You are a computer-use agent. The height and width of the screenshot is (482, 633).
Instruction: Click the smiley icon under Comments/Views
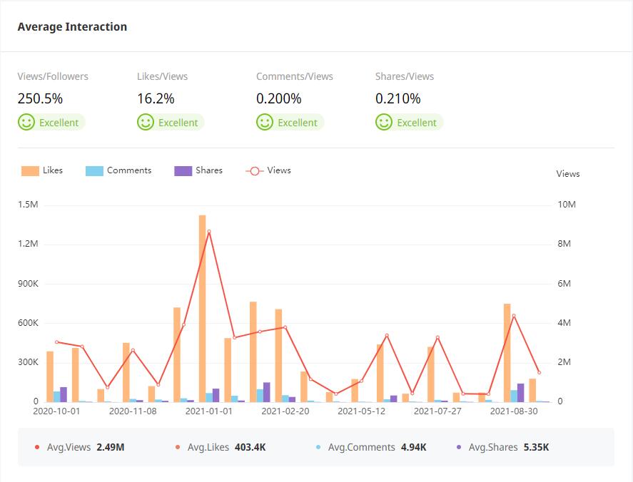click(x=265, y=123)
